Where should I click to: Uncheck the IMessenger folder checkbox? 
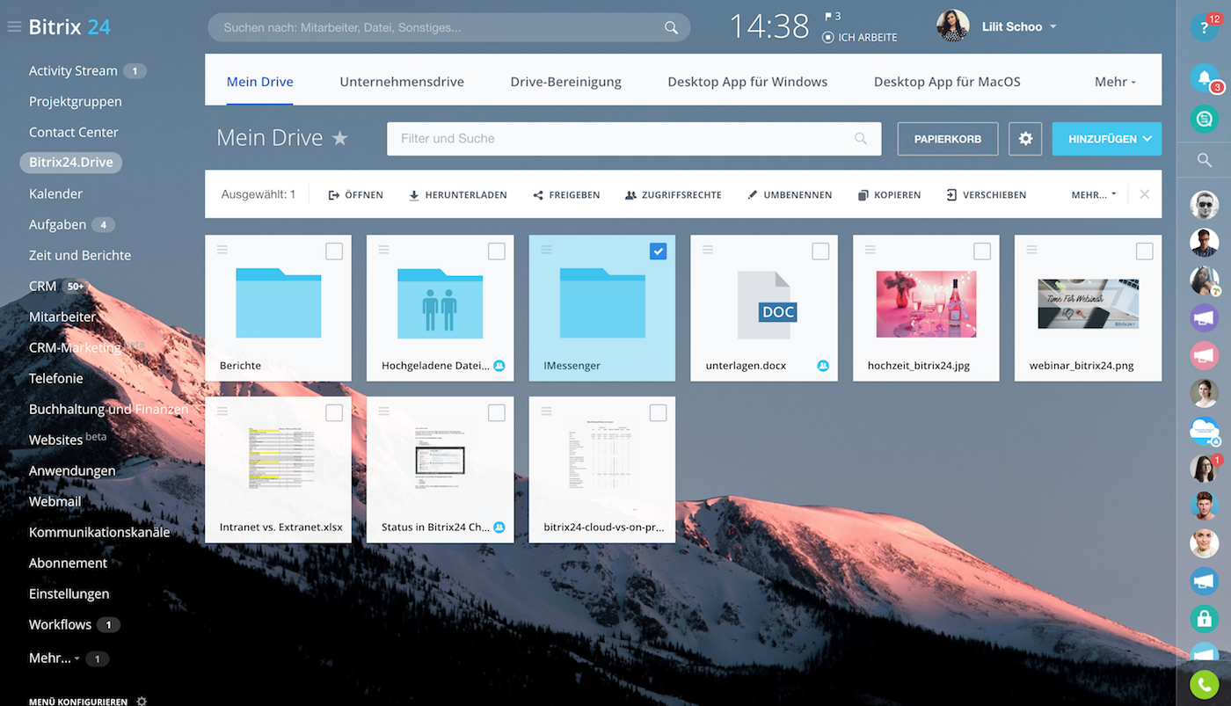click(658, 251)
